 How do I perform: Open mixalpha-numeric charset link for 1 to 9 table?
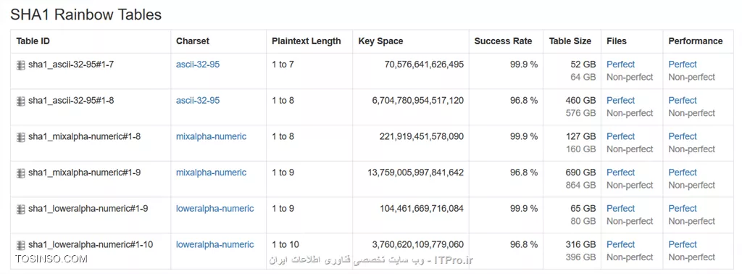point(211,173)
